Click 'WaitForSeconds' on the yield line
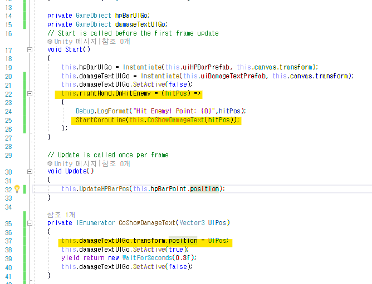Image resolution: width=372 pixels, height=284 pixels. point(148,257)
